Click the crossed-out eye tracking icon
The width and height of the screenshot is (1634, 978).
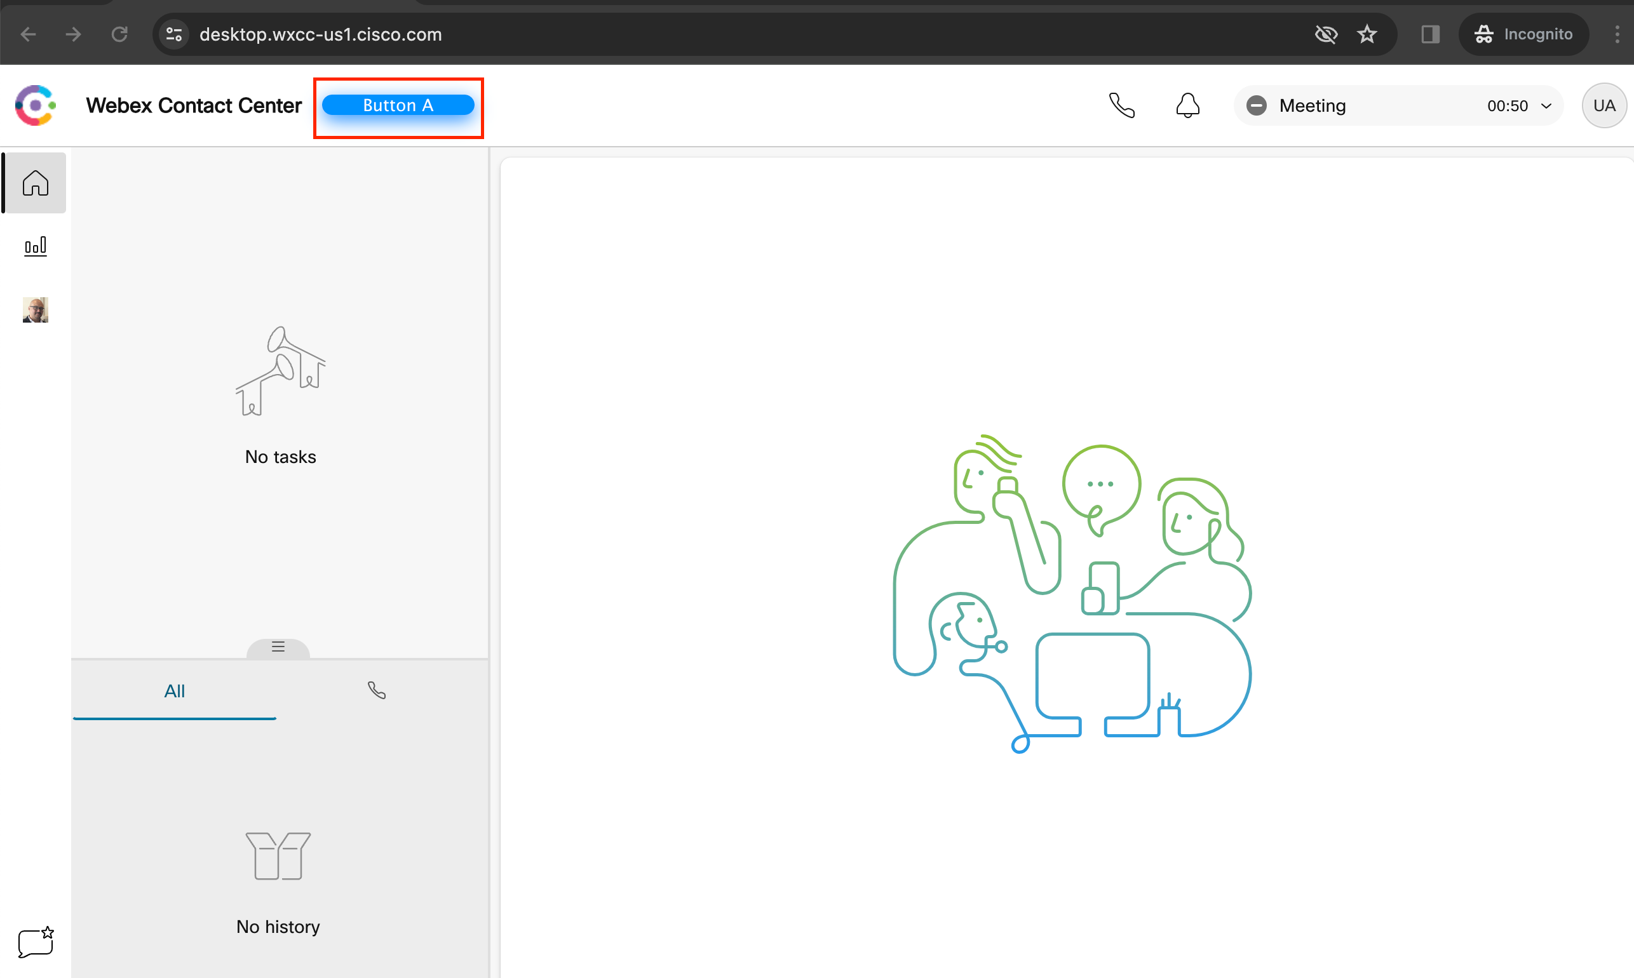pos(1325,34)
